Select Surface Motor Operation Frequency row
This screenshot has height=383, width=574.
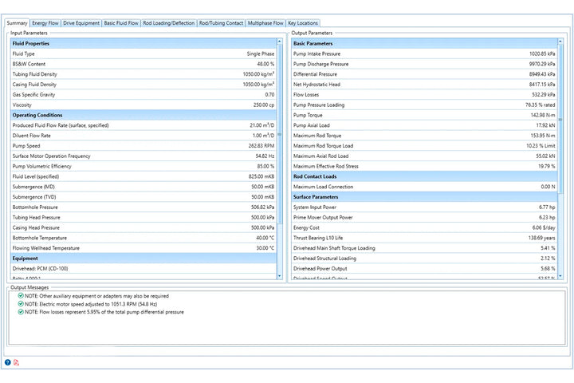[x=143, y=156]
